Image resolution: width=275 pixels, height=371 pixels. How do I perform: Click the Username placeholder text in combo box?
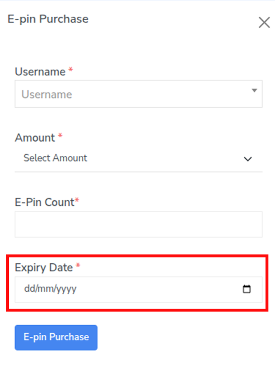click(47, 95)
